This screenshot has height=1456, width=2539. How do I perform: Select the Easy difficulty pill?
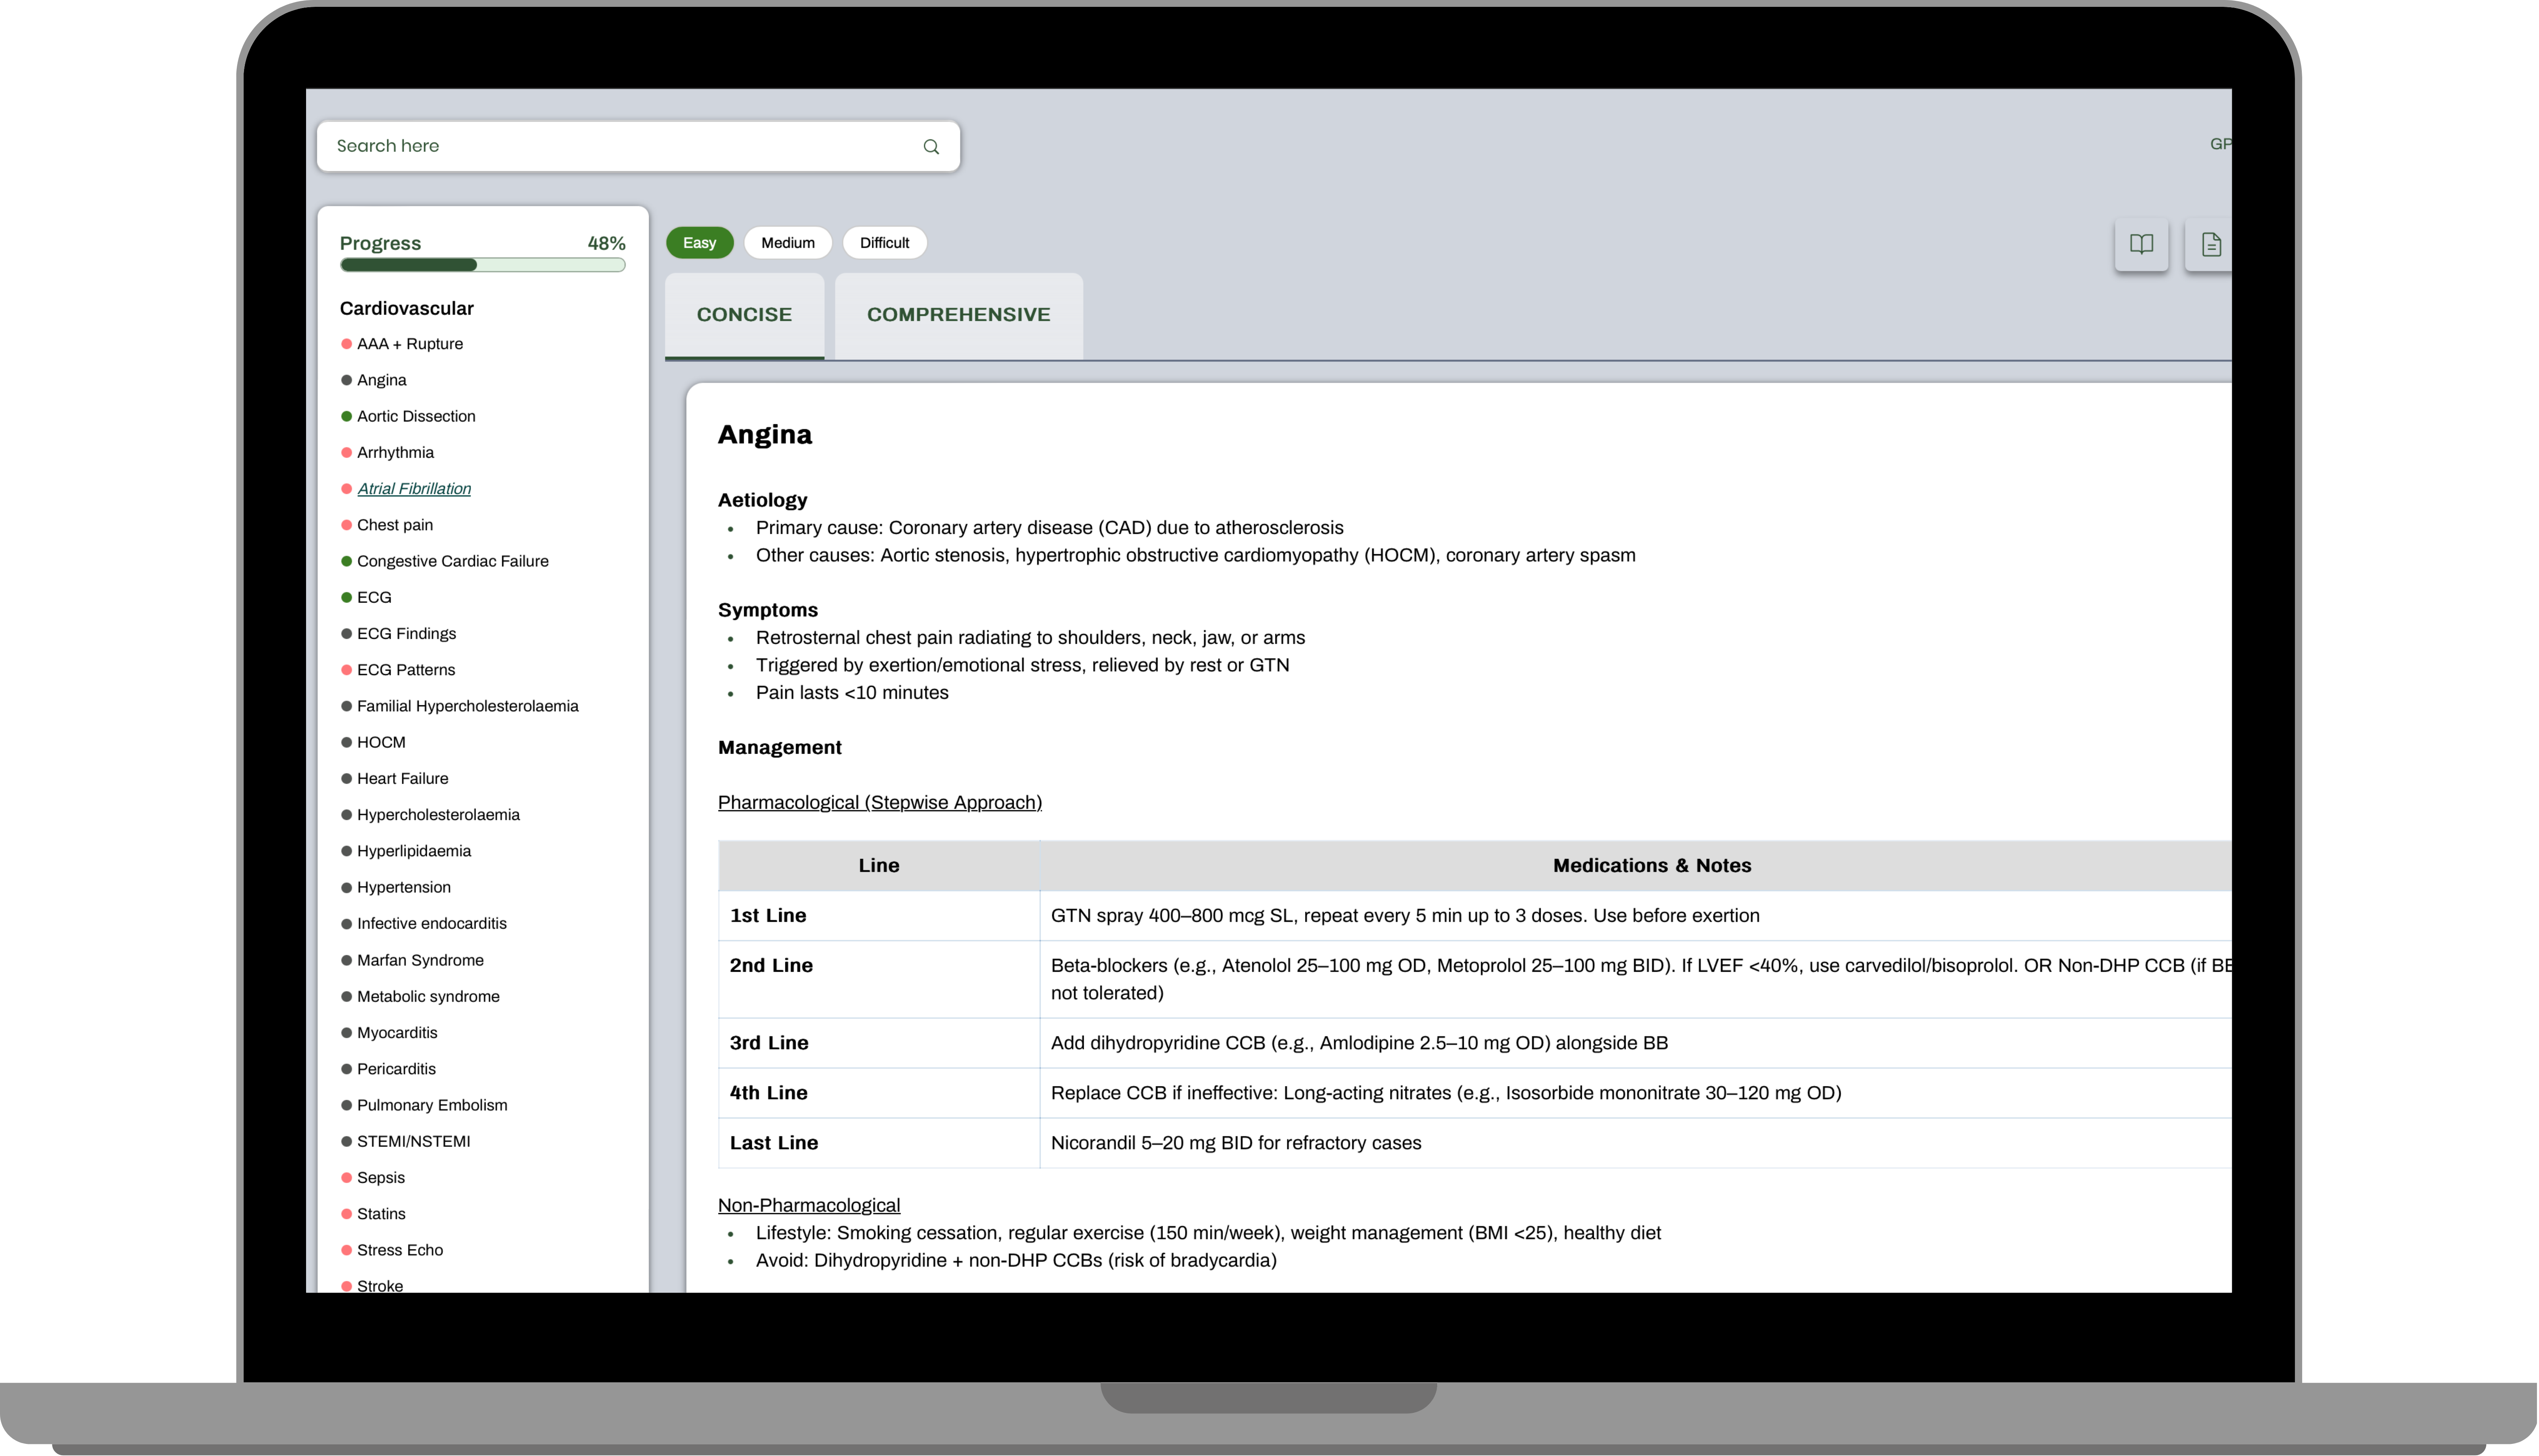point(699,243)
